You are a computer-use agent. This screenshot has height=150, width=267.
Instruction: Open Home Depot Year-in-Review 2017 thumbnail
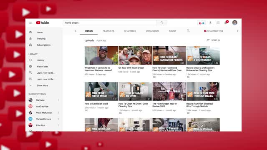click(x=169, y=91)
